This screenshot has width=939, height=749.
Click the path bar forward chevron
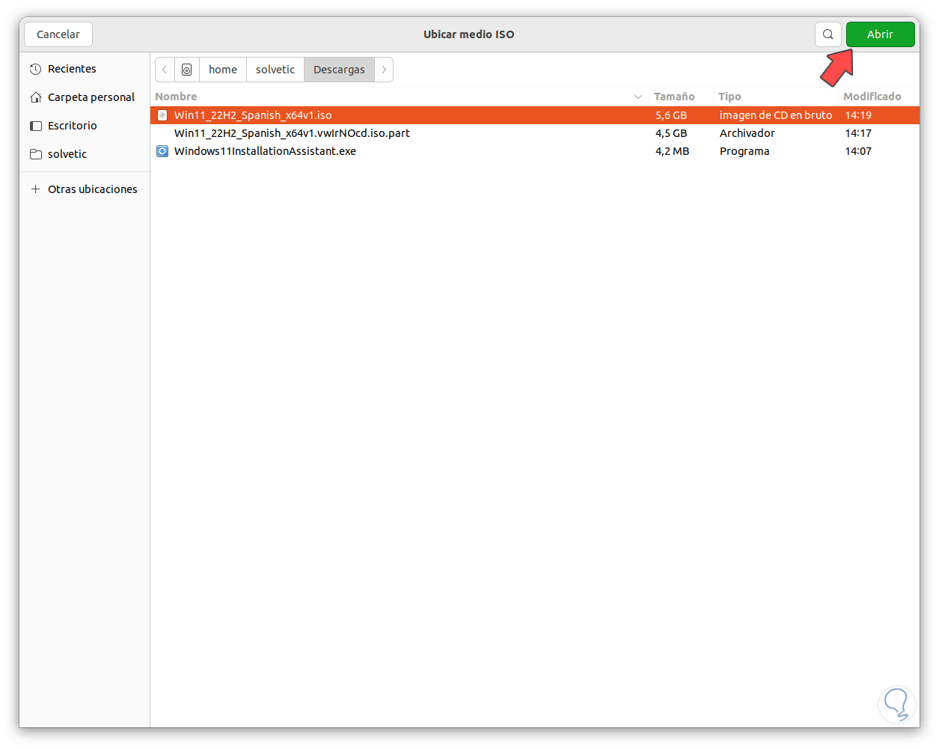[384, 70]
